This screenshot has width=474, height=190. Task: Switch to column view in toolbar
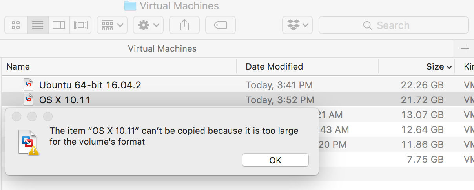tap(59, 25)
